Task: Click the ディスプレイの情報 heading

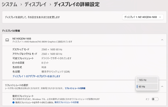Action: pyautogui.click(x=11, y=31)
